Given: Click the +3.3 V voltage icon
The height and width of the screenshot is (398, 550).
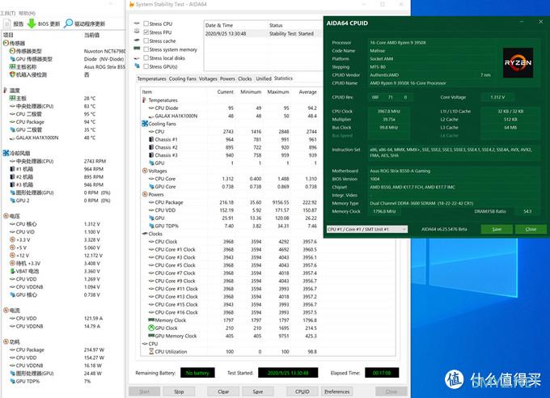Looking at the screenshot, I should (x=13, y=239).
